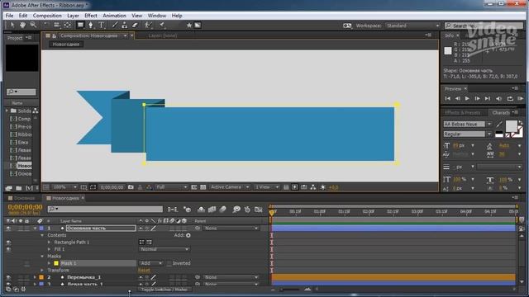Create new folder in Project panel
The image size is (529, 297).
[x=19, y=188]
